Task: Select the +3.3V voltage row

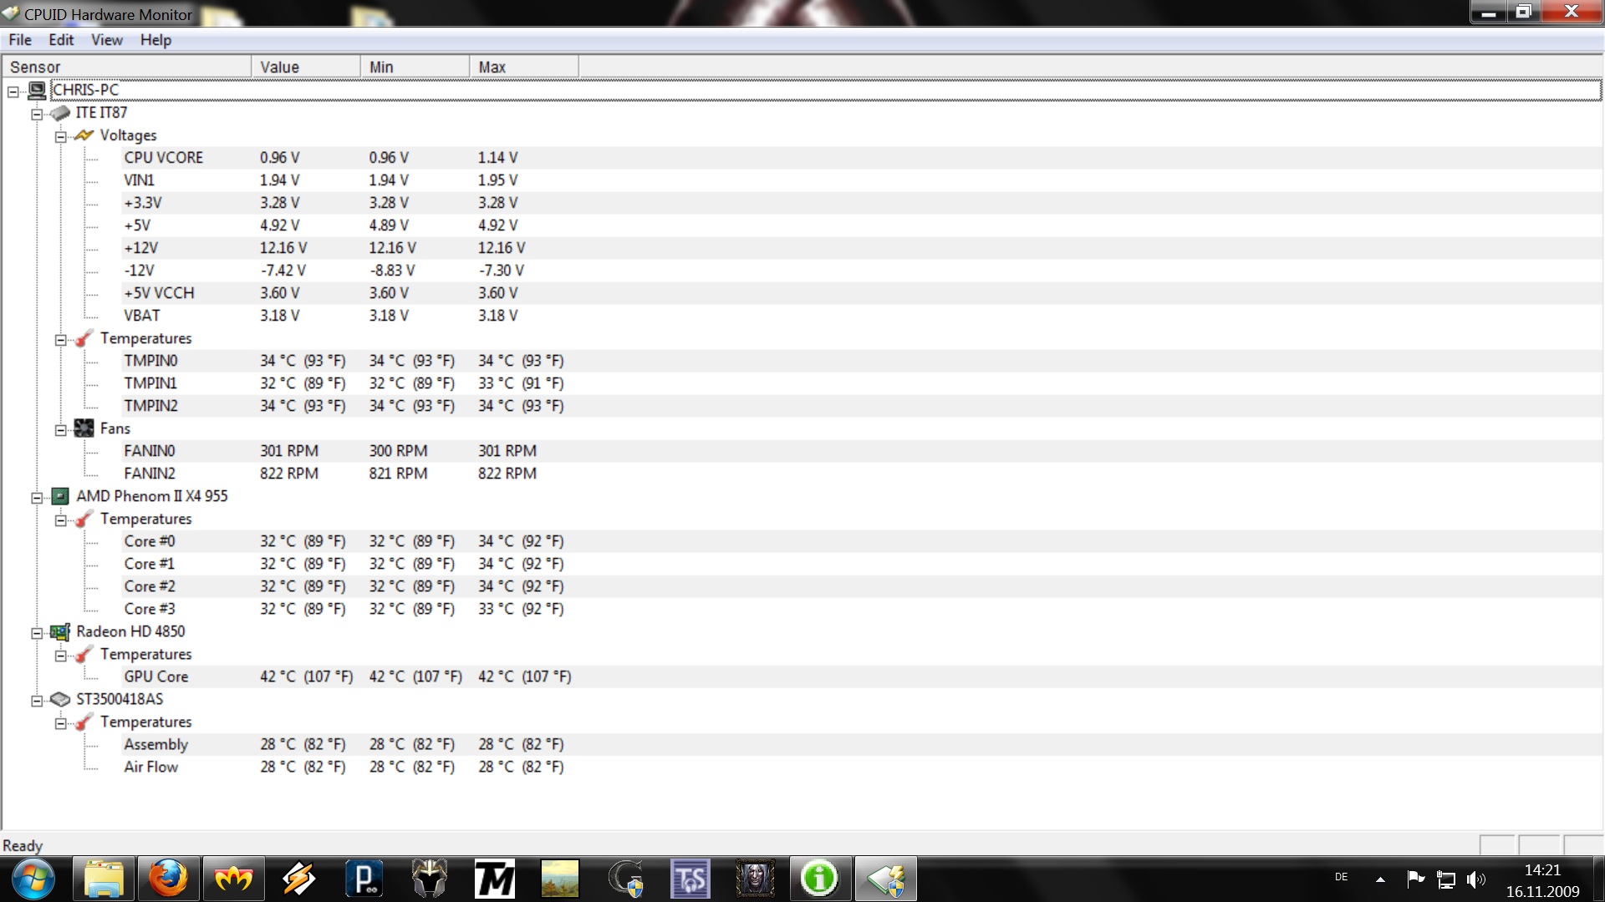Action: (862, 202)
